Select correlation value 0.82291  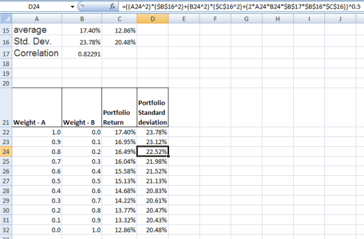click(82, 53)
